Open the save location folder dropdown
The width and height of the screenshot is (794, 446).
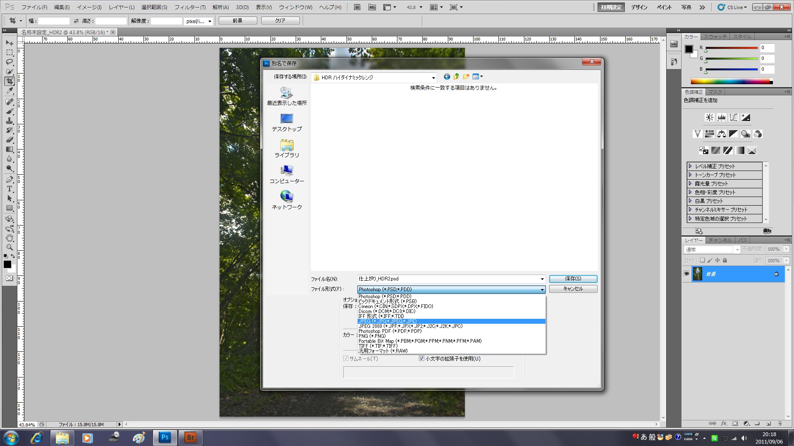point(433,78)
